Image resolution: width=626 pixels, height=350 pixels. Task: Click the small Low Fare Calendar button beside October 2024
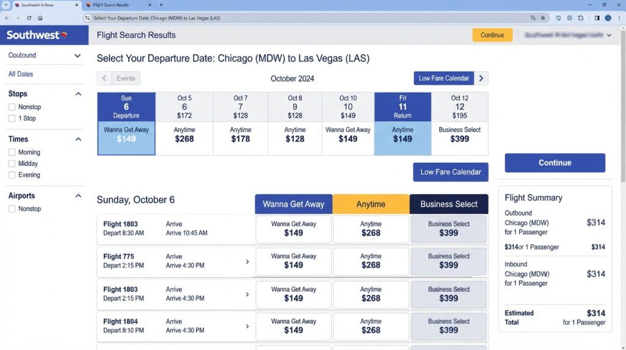[x=444, y=78]
